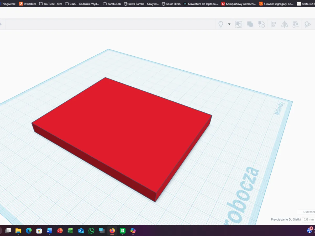The width and height of the screenshot is (315, 236).
Task: Select the red box shape
Action: click(122, 134)
